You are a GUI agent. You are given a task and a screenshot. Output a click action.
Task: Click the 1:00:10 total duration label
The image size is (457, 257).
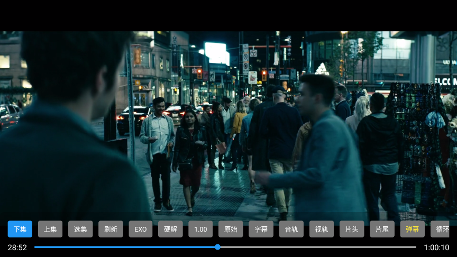436,247
